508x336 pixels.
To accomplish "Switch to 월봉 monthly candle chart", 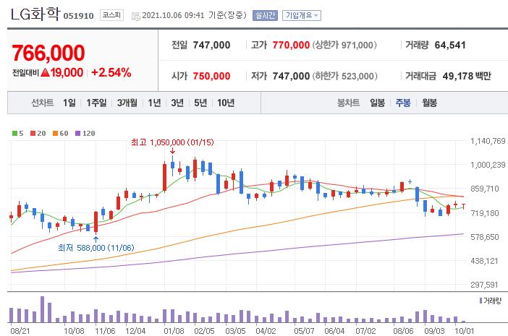I will click(x=429, y=103).
